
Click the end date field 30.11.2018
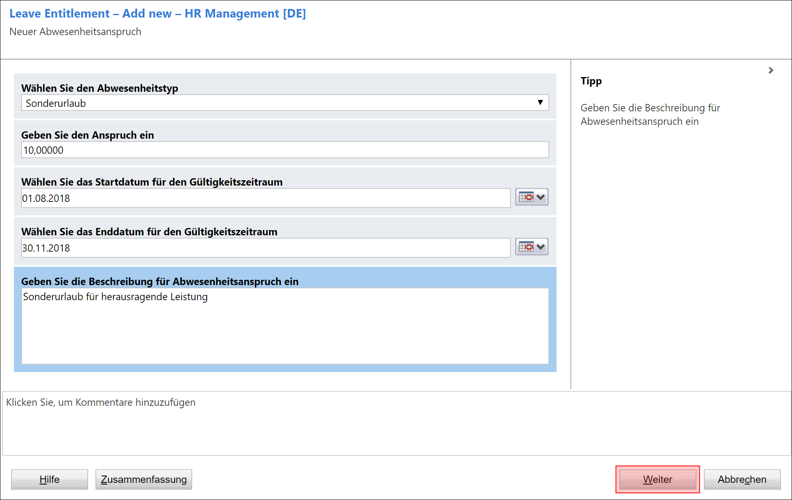pos(265,248)
